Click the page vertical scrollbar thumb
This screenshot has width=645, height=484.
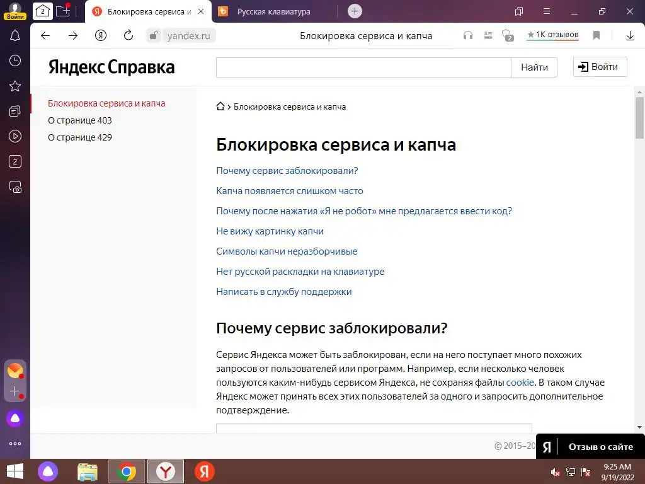click(639, 118)
